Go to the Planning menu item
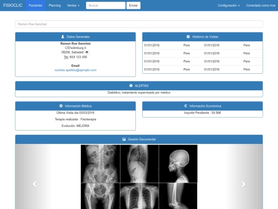278x209 pixels. [55, 6]
